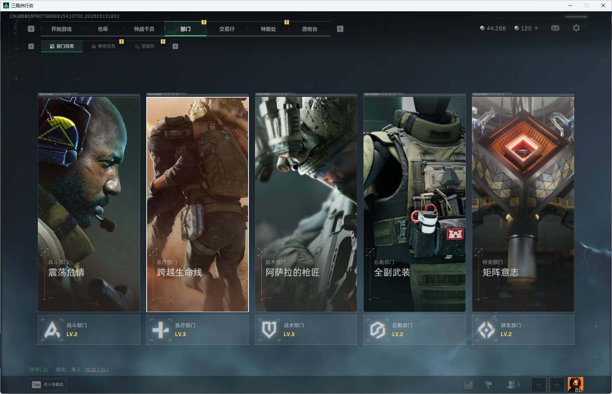This screenshot has width=612, height=394.
Task: Click the 后勤部门 LV.2 level panel
Action: pyautogui.click(x=414, y=330)
